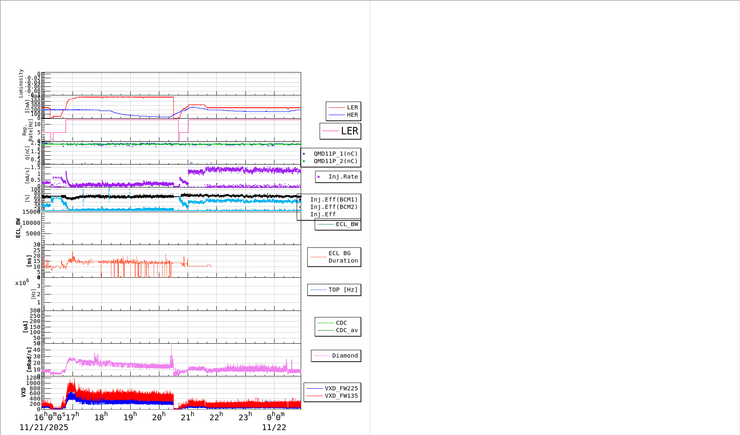
Task: Click the bold VXD y-axis title
Action: click(23, 392)
